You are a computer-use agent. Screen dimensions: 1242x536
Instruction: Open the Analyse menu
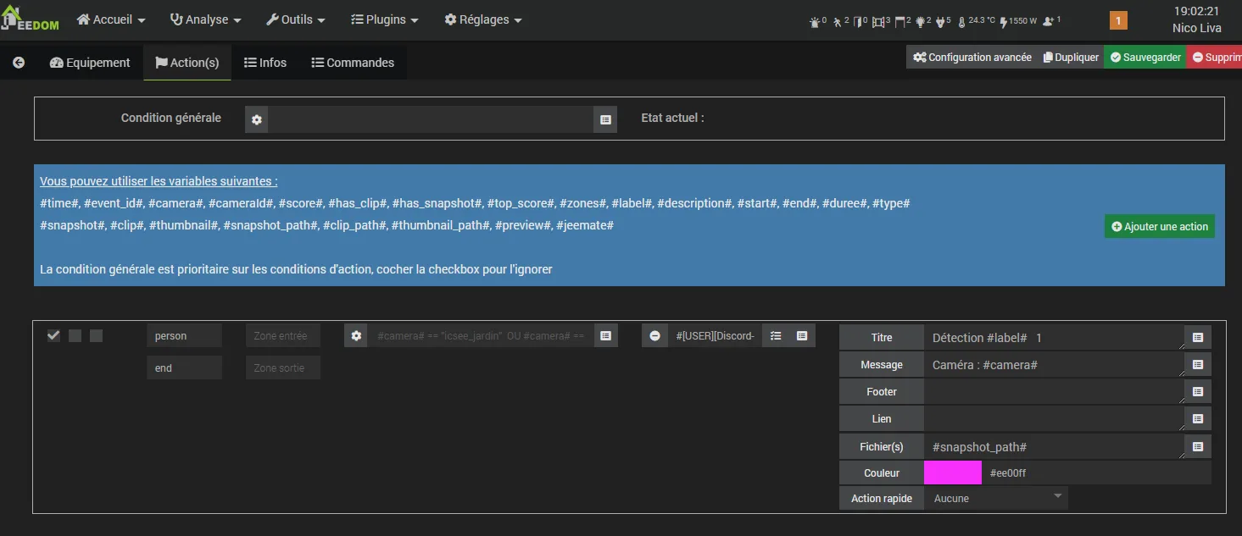[x=206, y=19]
